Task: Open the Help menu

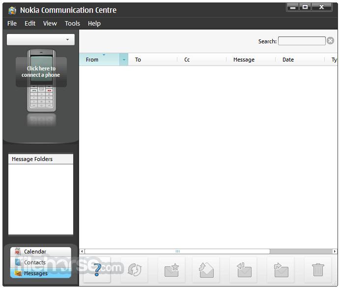Action: (x=94, y=24)
